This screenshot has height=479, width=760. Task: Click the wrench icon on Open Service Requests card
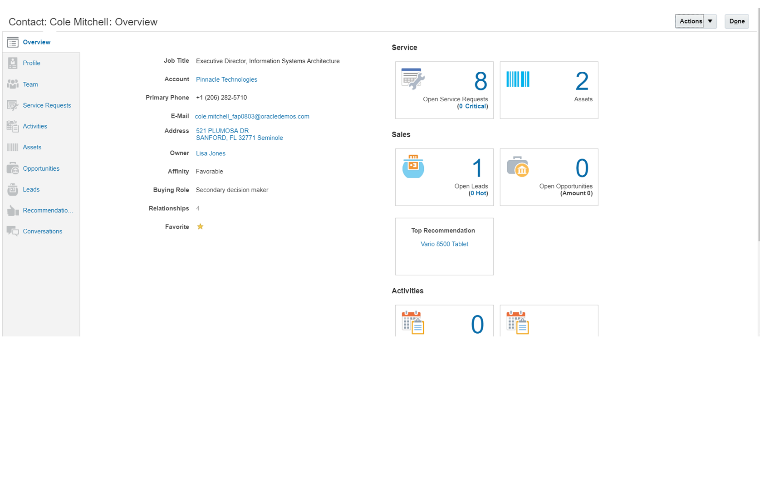412,78
